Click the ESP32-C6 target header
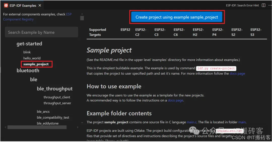Viewport: 272px width, 142px height. tap(179, 32)
